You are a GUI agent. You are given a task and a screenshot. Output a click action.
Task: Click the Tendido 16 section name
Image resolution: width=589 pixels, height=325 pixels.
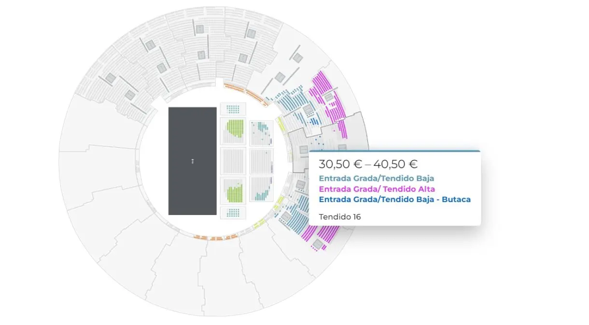(x=340, y=217)
